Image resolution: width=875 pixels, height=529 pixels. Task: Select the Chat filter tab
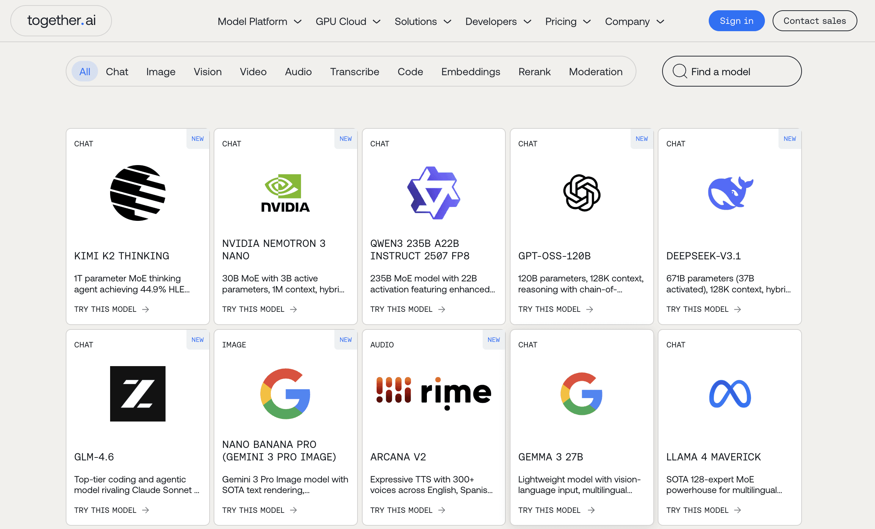(117, 72)
